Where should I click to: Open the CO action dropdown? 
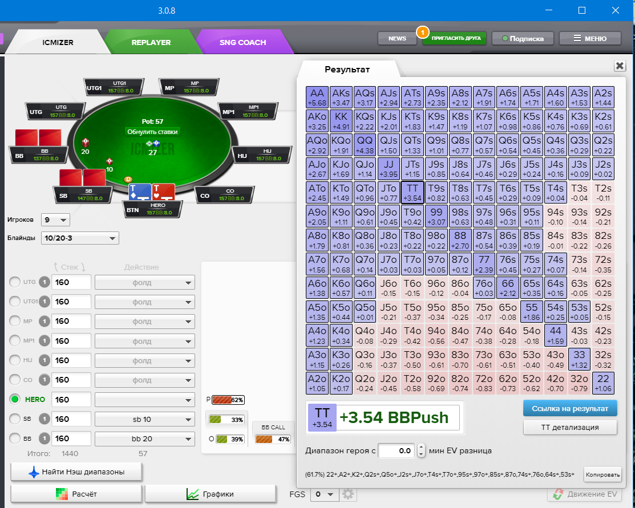pos(144,380)
